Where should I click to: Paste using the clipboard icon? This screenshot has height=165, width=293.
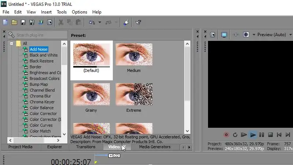pos(78,23)
